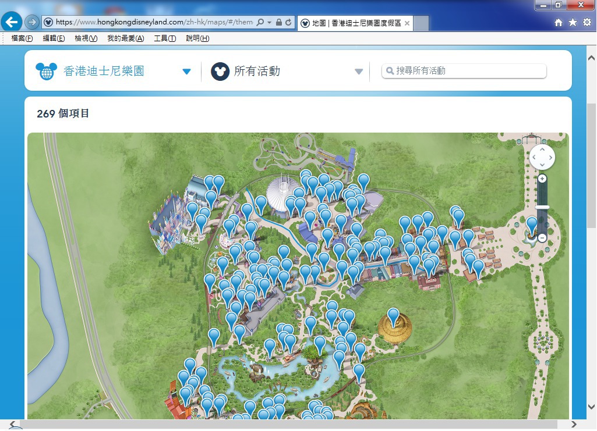Click the Mickey globe icon beside 香港迪士尼樂園
The width and height of the screenshot is (597, 431).
[47, 71]
